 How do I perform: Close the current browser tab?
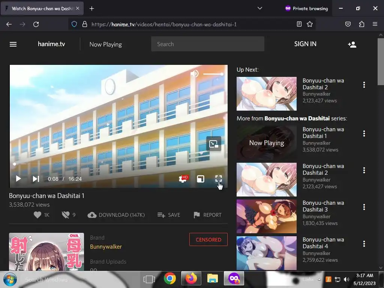(78, 8)
